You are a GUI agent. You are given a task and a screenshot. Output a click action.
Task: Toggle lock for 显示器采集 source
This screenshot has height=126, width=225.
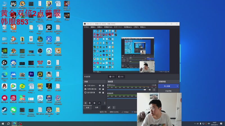point(103,93)
